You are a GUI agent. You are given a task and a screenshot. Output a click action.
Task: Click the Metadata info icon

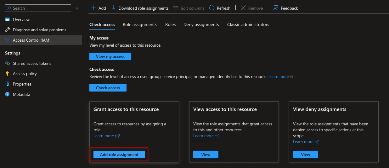pyautogui.click(x=8, y=94)
